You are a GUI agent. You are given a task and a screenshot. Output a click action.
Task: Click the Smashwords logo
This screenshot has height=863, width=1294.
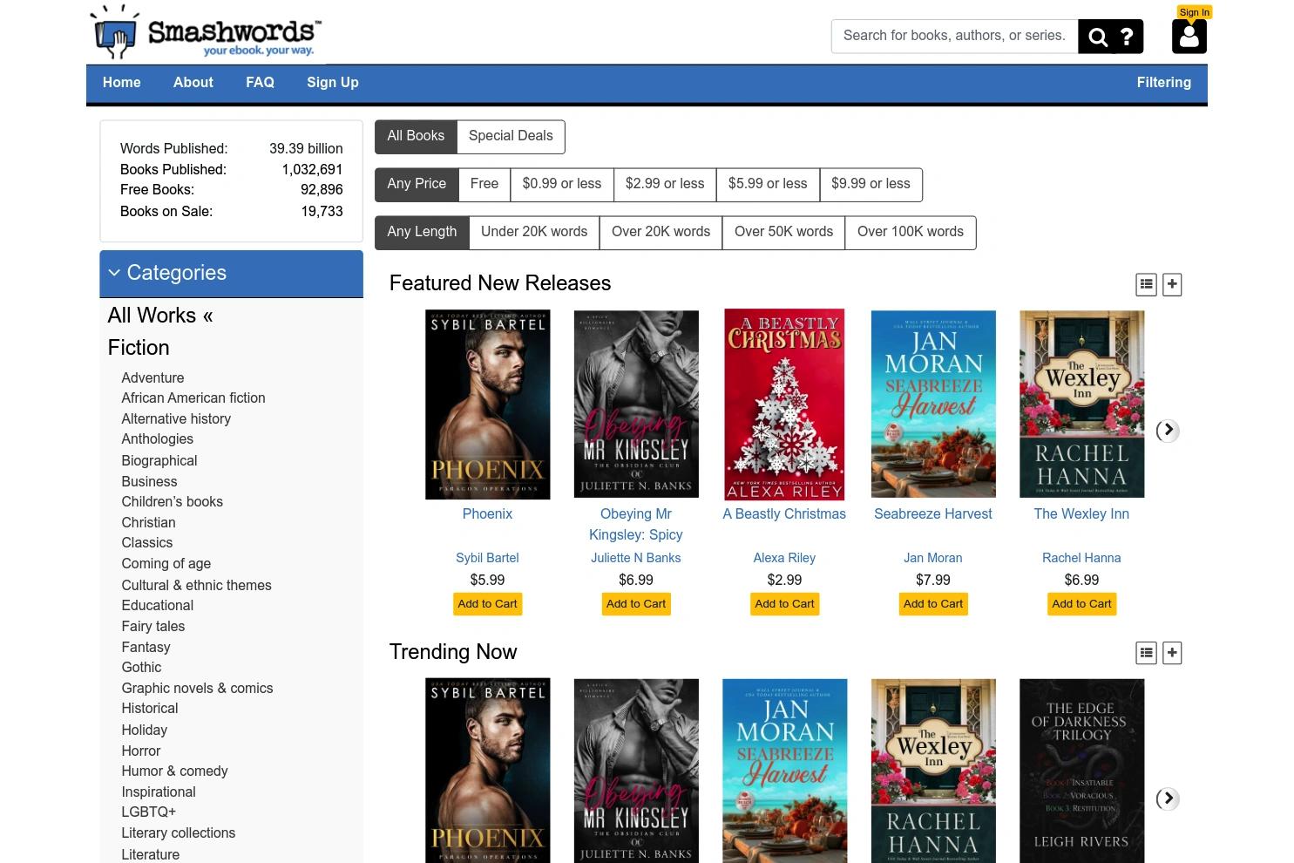[207, 32]
